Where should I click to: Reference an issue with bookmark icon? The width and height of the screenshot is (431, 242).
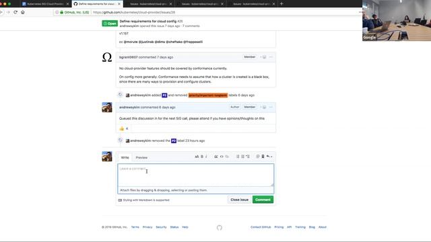[263, 157]
